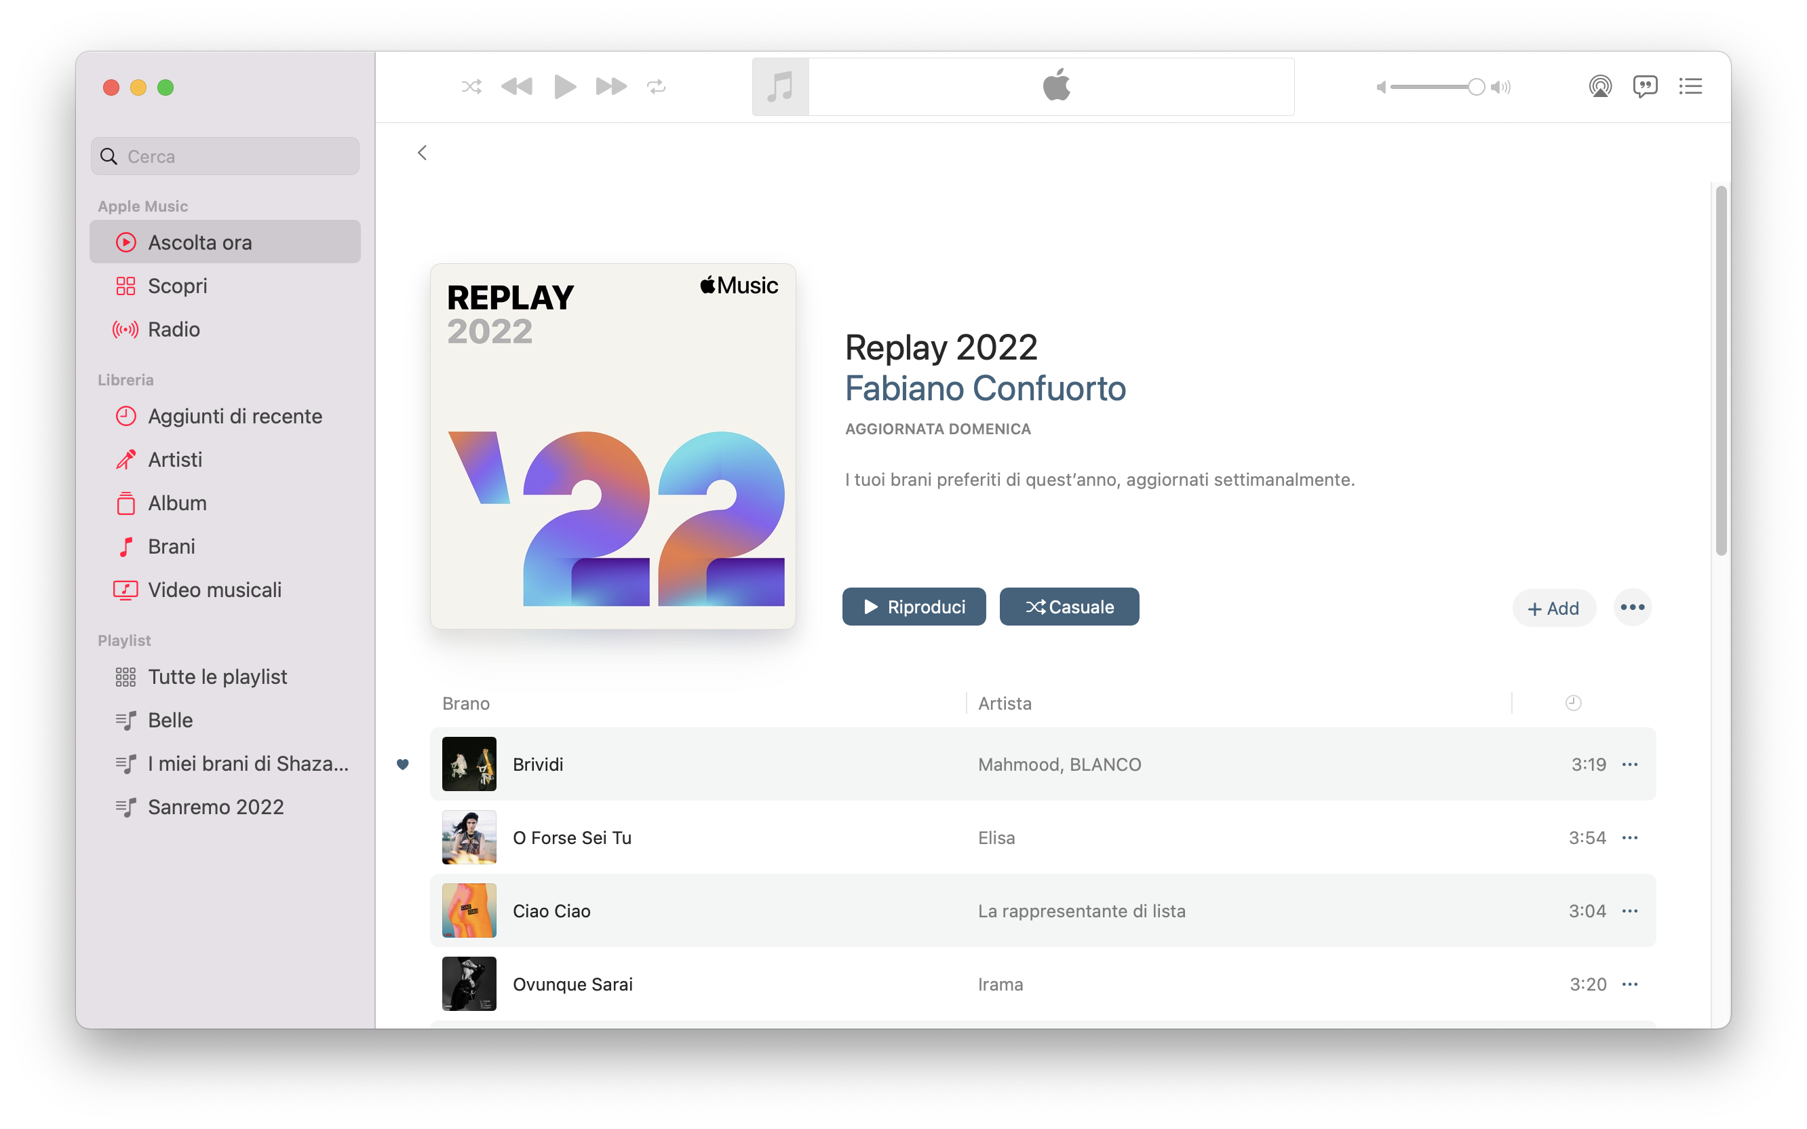Start playback with the play button
Viewport: 1807px width, 1129px height.
565,87
